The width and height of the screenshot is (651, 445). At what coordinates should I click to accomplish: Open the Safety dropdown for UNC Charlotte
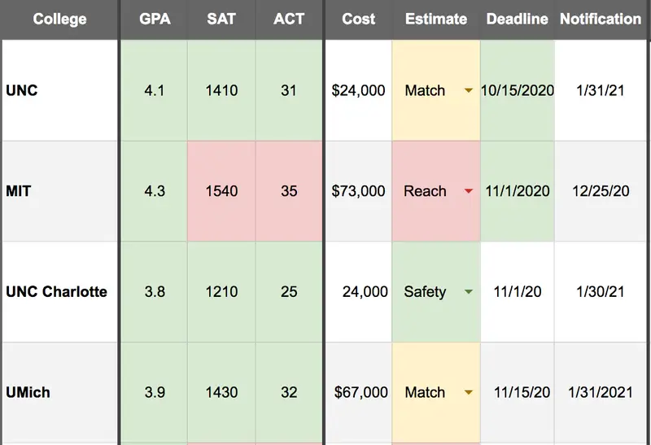pyautogui.click(x=468, y=291)
